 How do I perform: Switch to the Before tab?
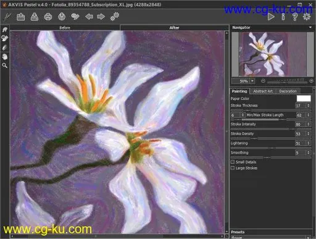coord(65,28)
